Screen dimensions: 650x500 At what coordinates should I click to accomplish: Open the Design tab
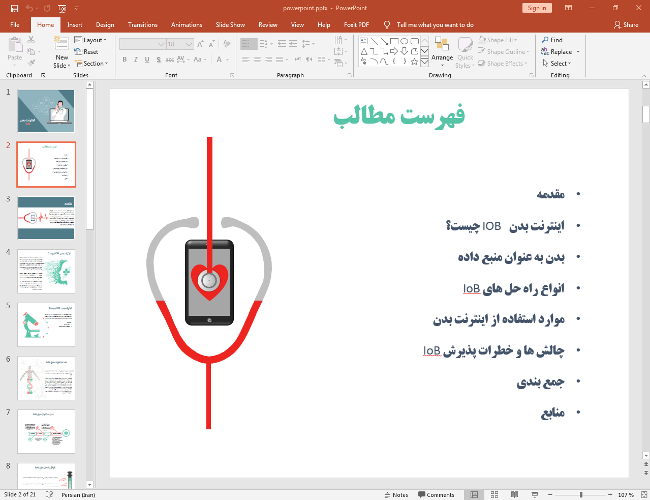tap(105, 25)
